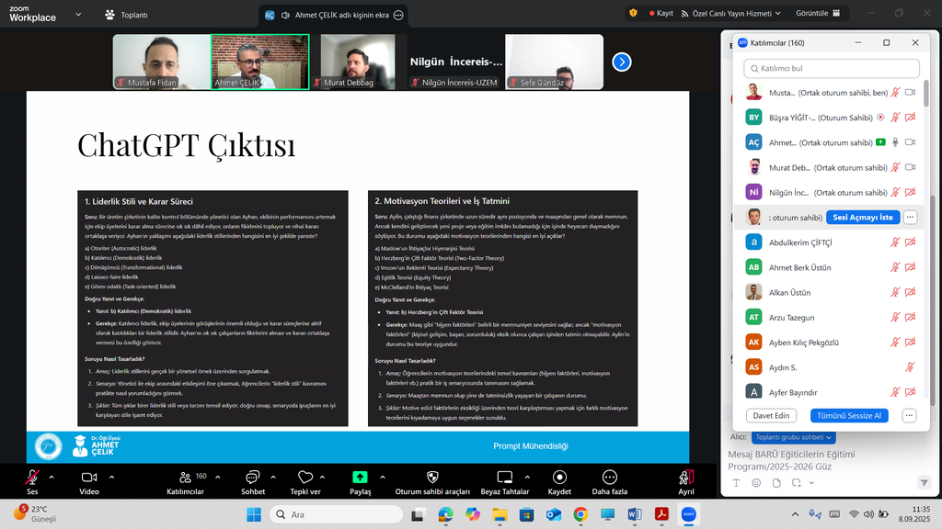Click the Tümünü Sessize Al button
The image size is (942, 529).
[849, 416]
